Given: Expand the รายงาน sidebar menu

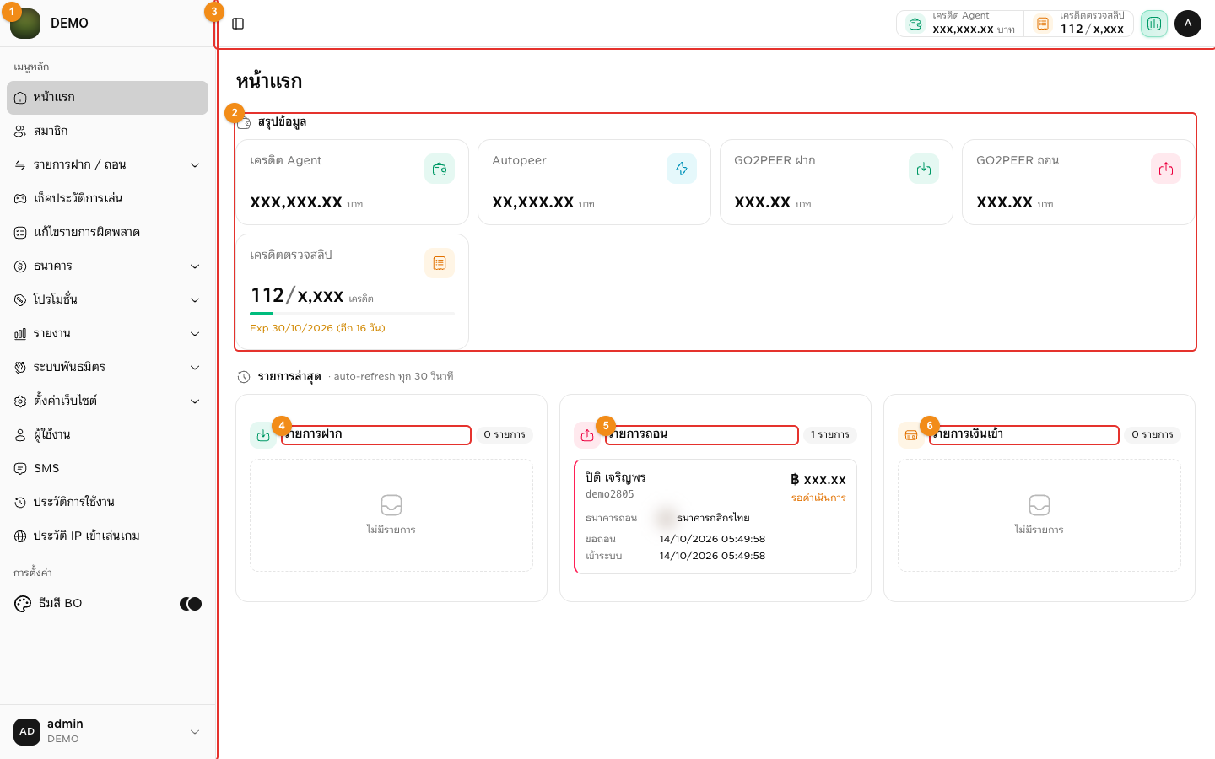Looking at the screenshot, I should pyautogui.click(x=107, y=334).
